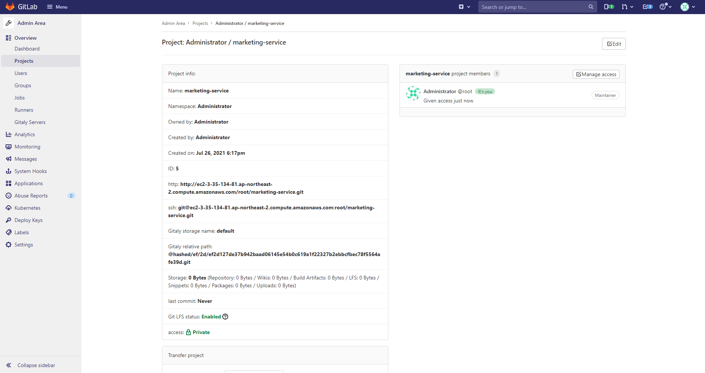Screen dimensions: 705x373
Task: Click the Administrator member avatar
Action: tap(413, 93)
